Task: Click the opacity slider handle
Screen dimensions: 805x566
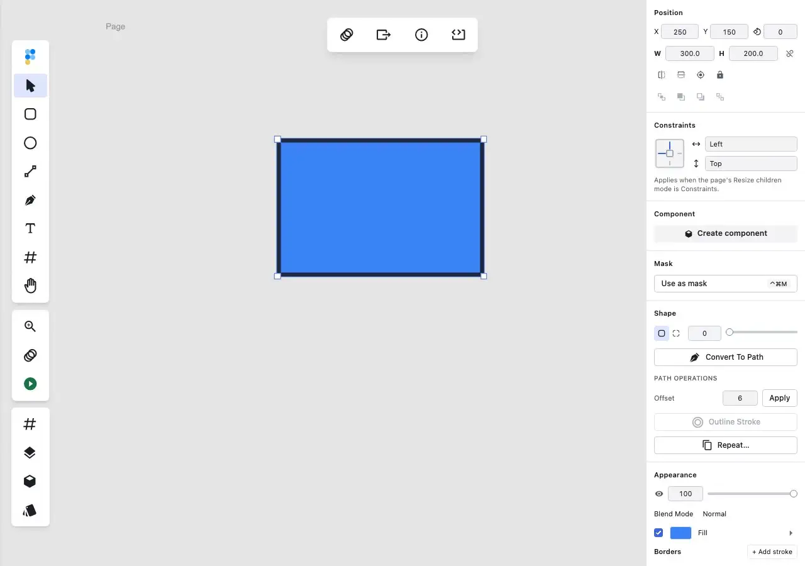Action: (x=794, y=494)
